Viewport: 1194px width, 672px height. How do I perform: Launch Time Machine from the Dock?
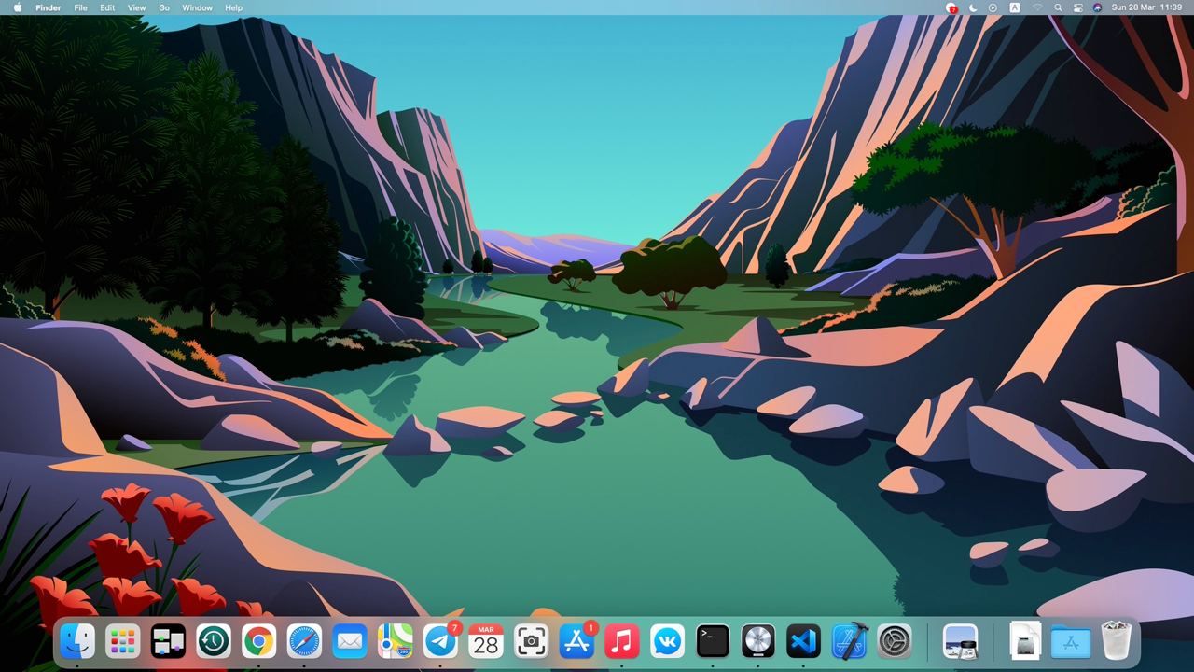click(213, 641)
